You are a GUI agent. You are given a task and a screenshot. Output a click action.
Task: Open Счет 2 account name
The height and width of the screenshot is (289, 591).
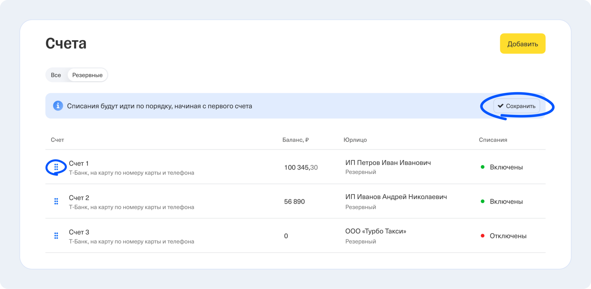[x=79, y=198]
